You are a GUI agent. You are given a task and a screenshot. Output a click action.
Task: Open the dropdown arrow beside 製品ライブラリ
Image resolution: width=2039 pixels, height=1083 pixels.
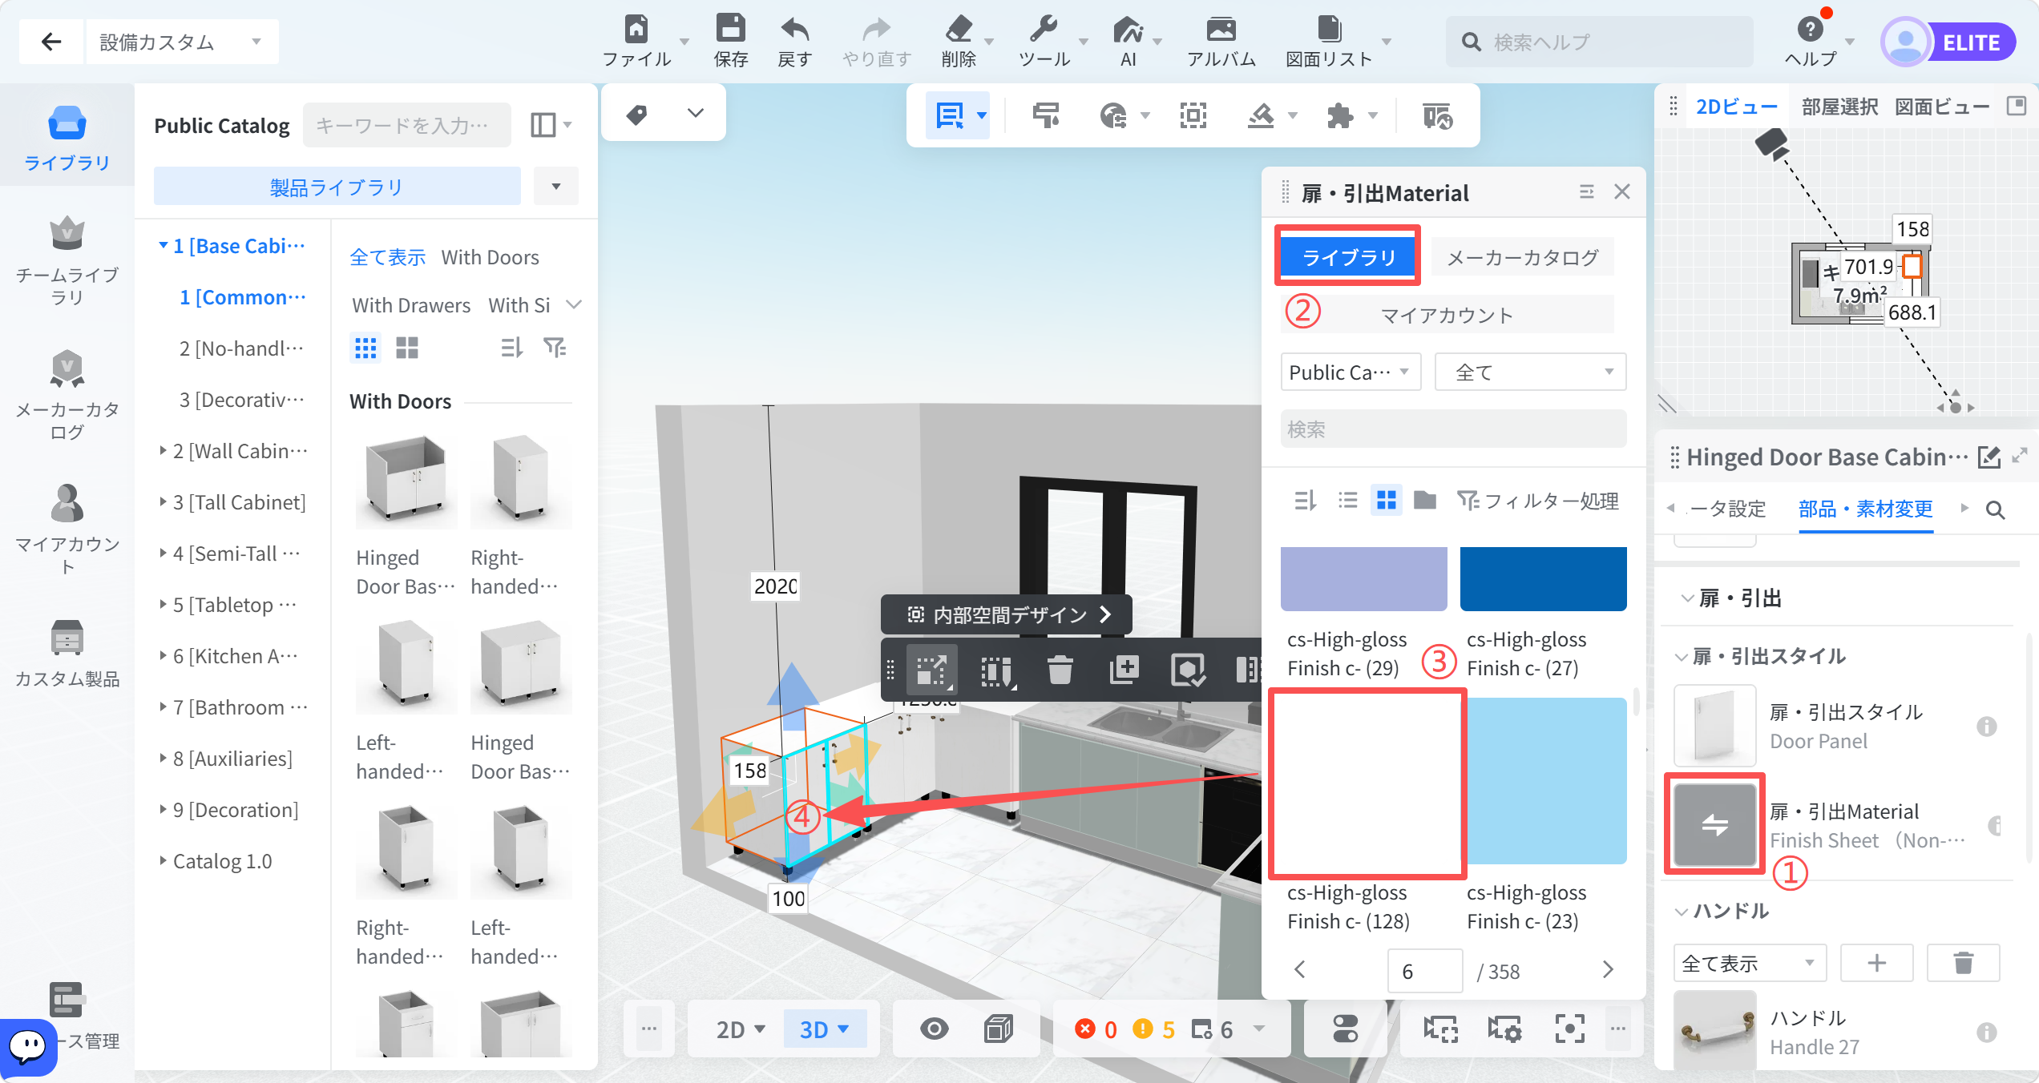tap(556, 187)
